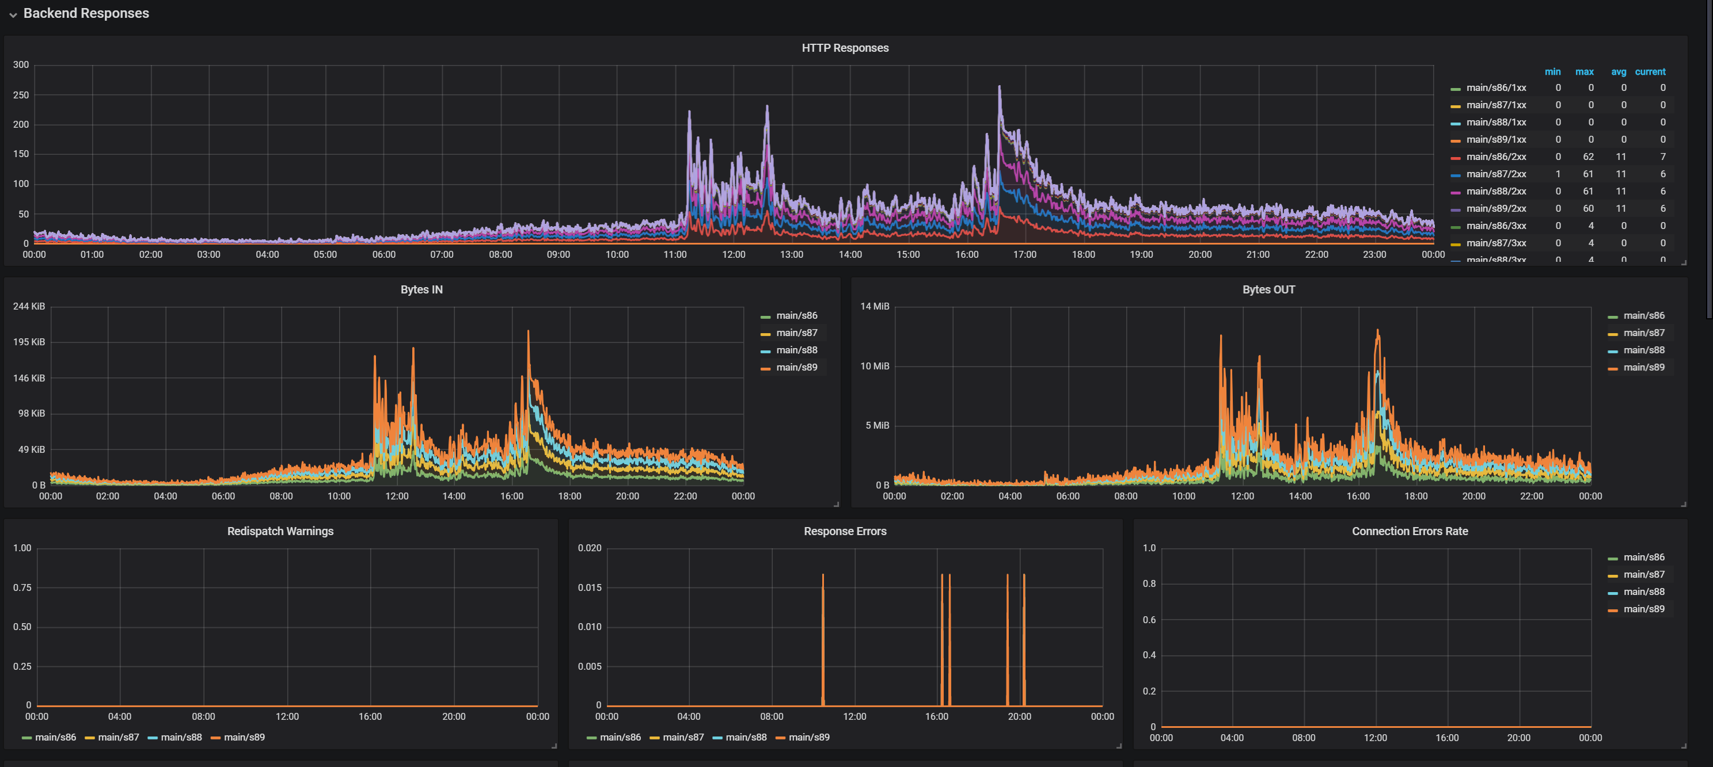Click the Connection Errors Rate panel title
This screenshot has height=767, width=1713.
[1409, 531]
